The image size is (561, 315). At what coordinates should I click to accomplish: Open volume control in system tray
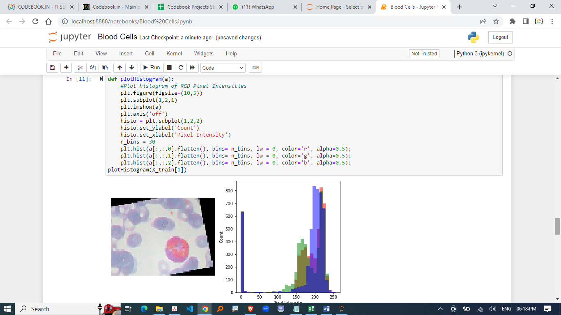point(492,309)
